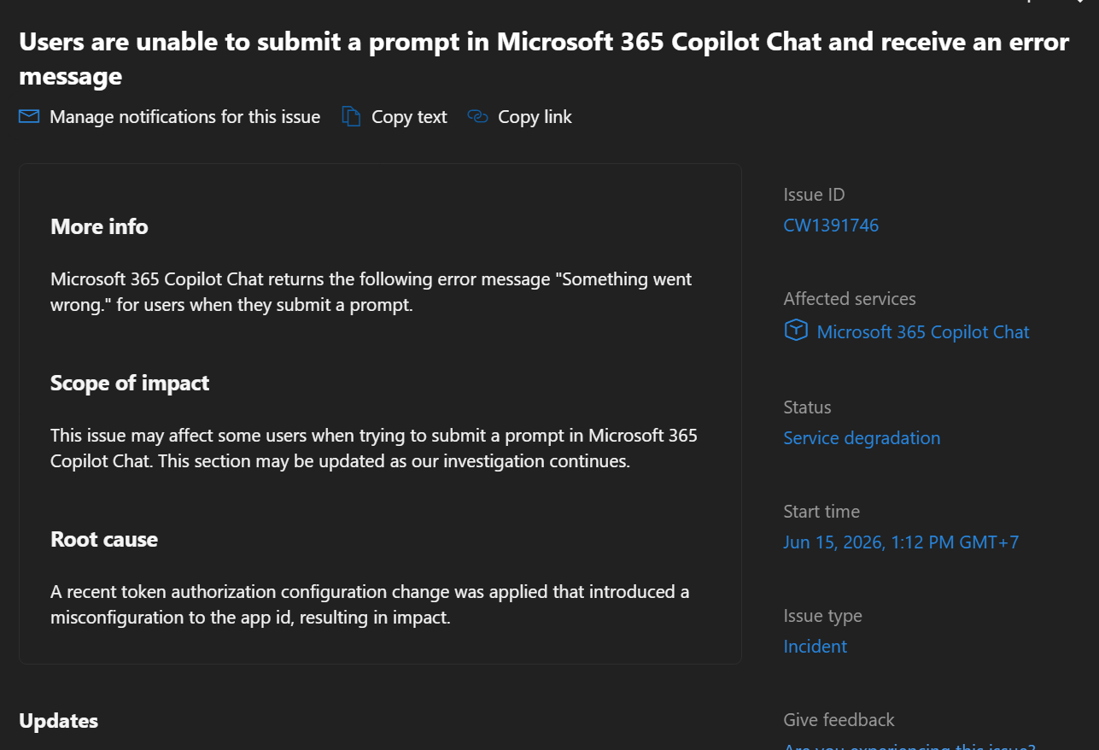Click the Issue type label

point(822,616)
